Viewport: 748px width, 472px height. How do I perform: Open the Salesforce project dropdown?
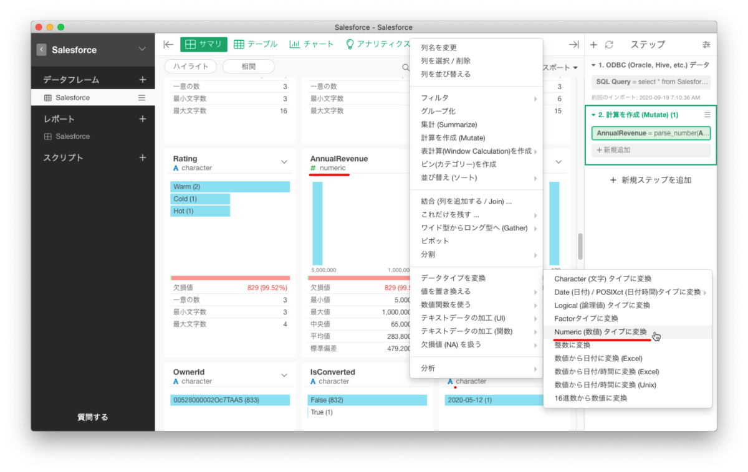coord(142,49)
